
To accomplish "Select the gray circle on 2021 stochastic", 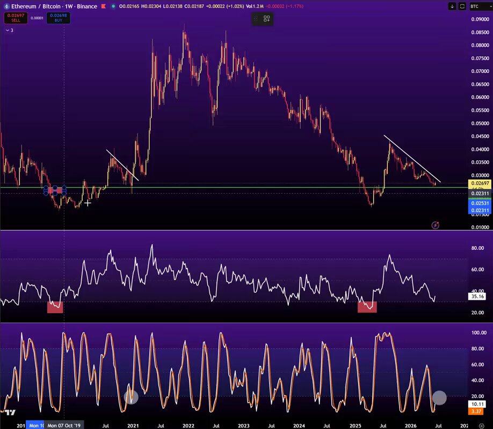I will pyautogui.click(x=131, y=397).
